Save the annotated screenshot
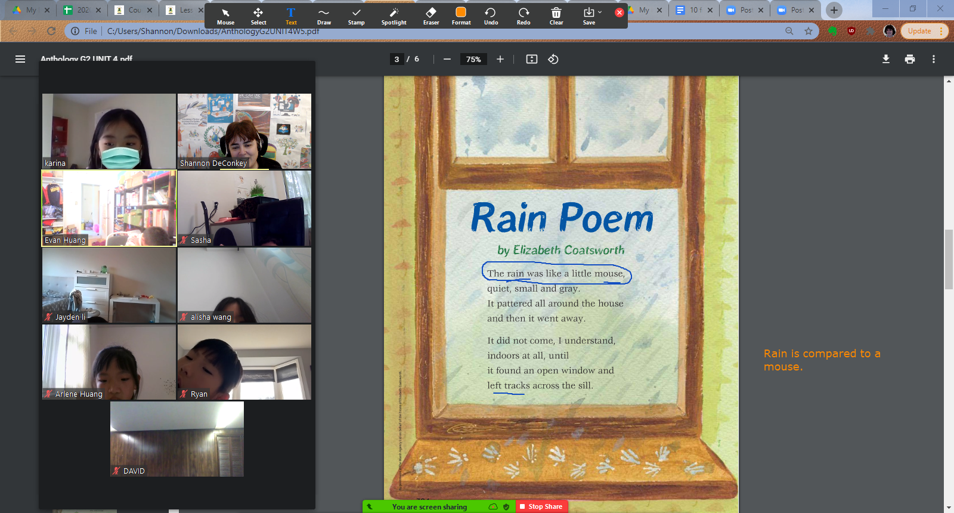The height and width of the screenshot is (513, 954). click(x=588, y=16)
